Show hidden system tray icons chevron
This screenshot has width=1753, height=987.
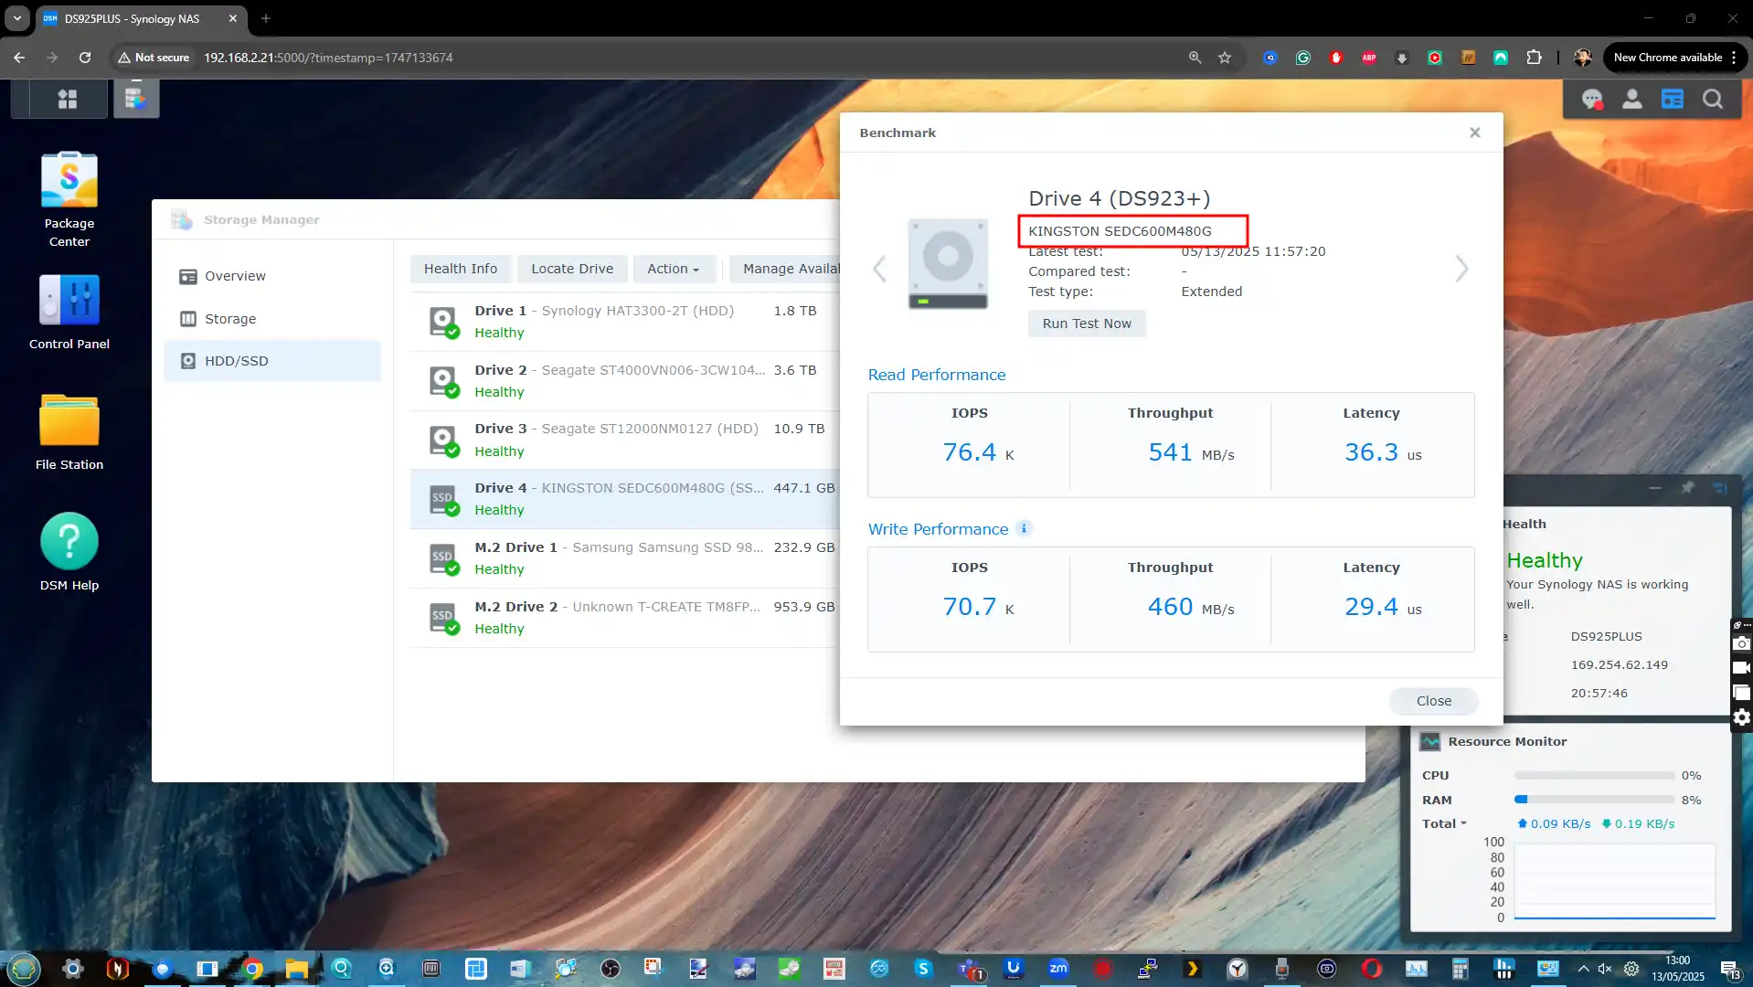coord(1583,969)
